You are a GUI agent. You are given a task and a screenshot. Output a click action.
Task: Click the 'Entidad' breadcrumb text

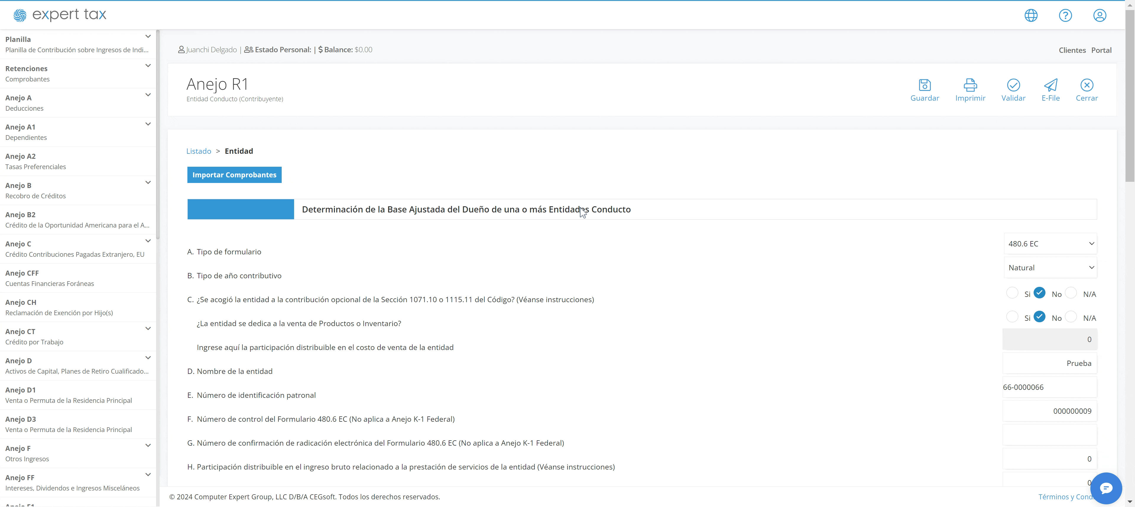(239, 151)
